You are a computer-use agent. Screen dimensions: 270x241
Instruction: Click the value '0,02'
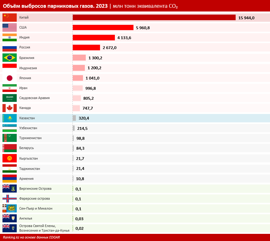tap(80, 228)
